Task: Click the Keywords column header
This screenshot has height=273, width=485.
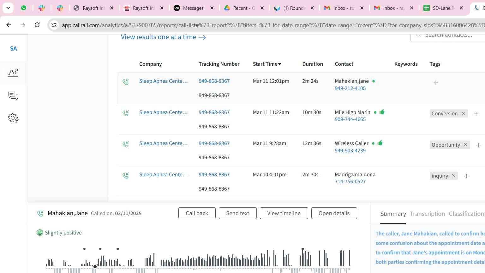Action: [x=406, y=64]
